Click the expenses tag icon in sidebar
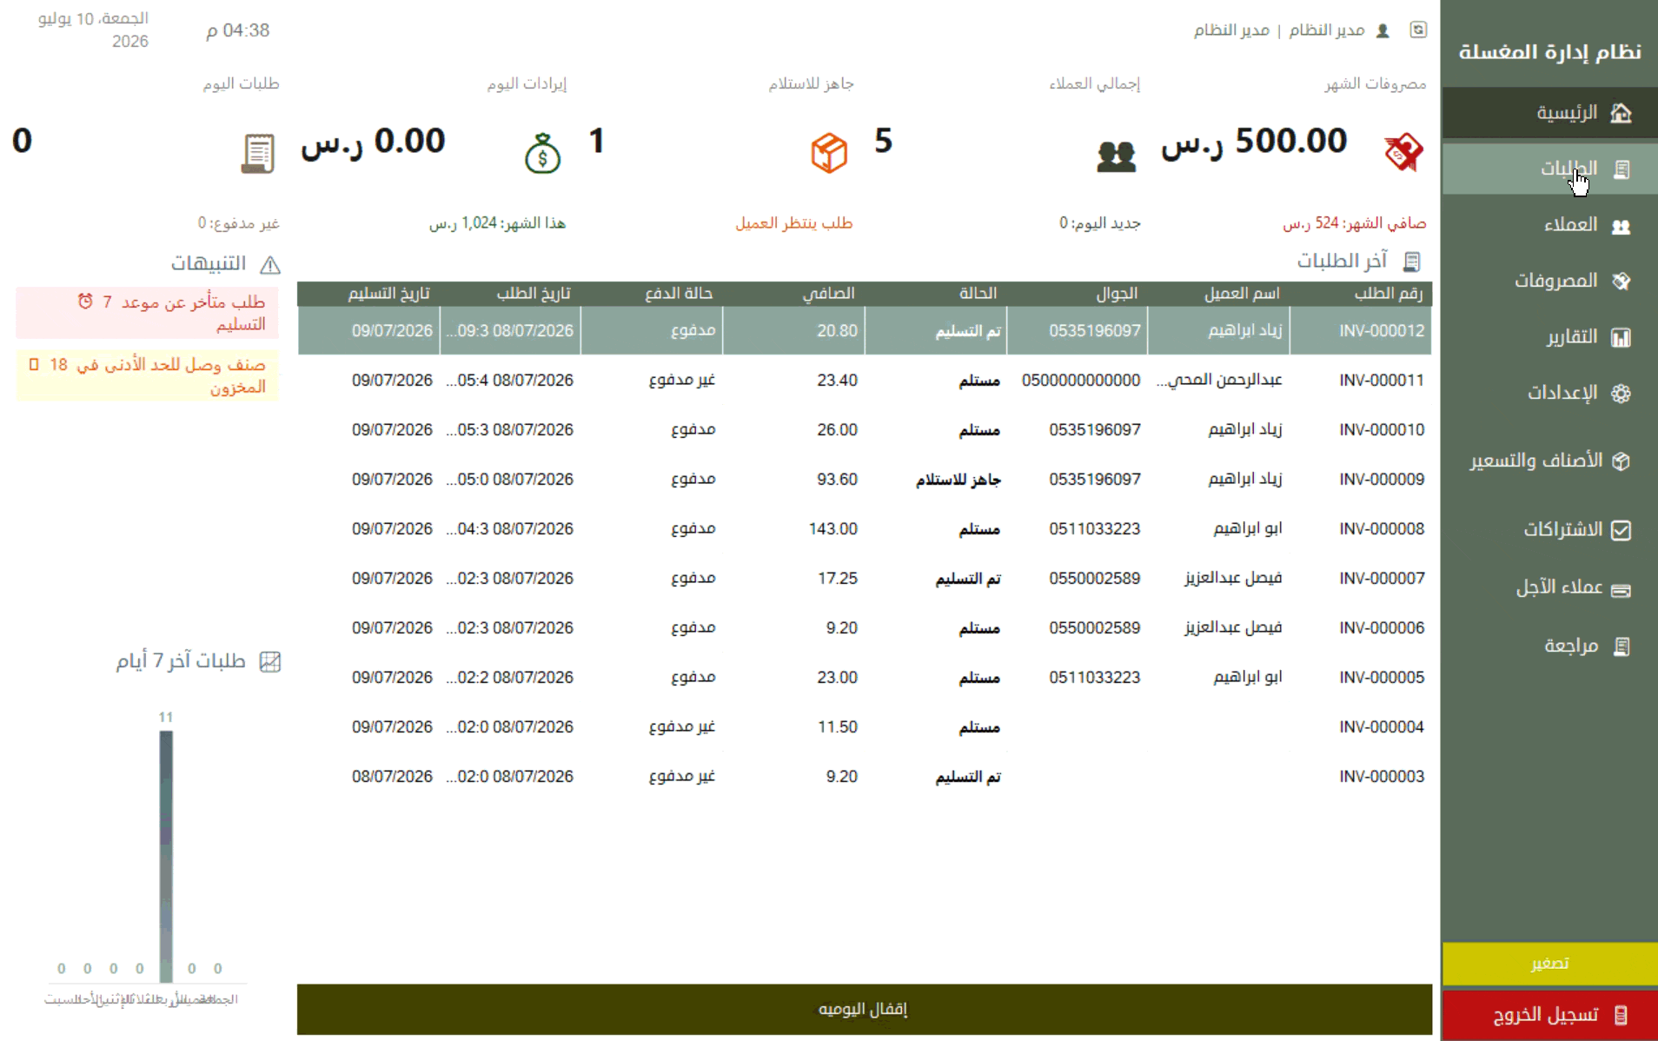The width and height of the screenshot is (1658, 1041). [x=1621, y=282]
